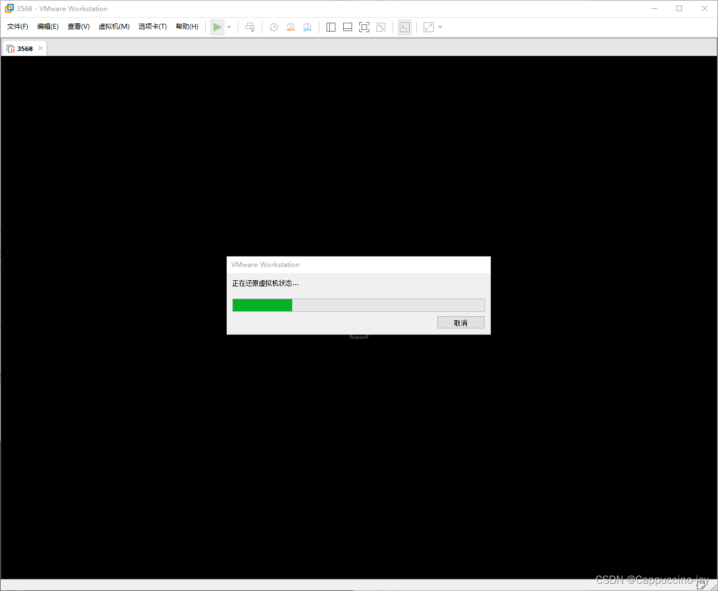This screenshot has width=718, height=591.
Task: Close the VMware Workstation window
Action: point(705,8)
